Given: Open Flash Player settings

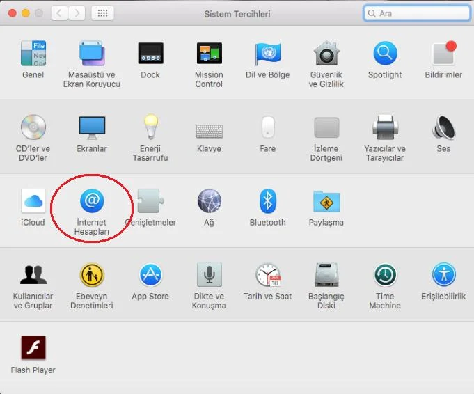Looking at the screenshot, I should (x=33, y=347).
